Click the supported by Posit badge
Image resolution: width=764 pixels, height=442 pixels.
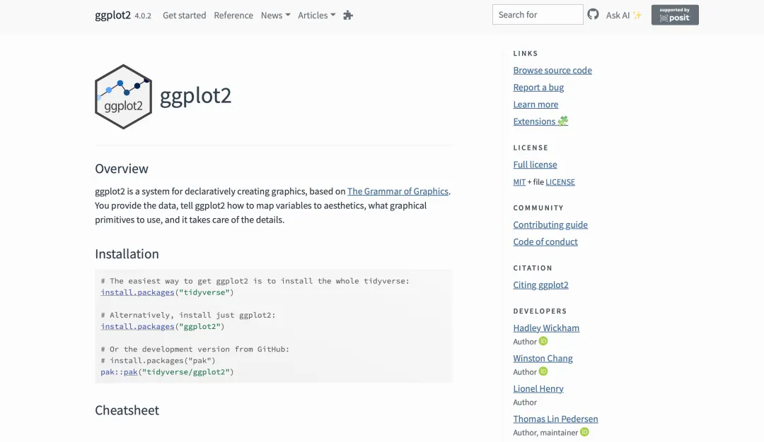[x=675, y=15]
